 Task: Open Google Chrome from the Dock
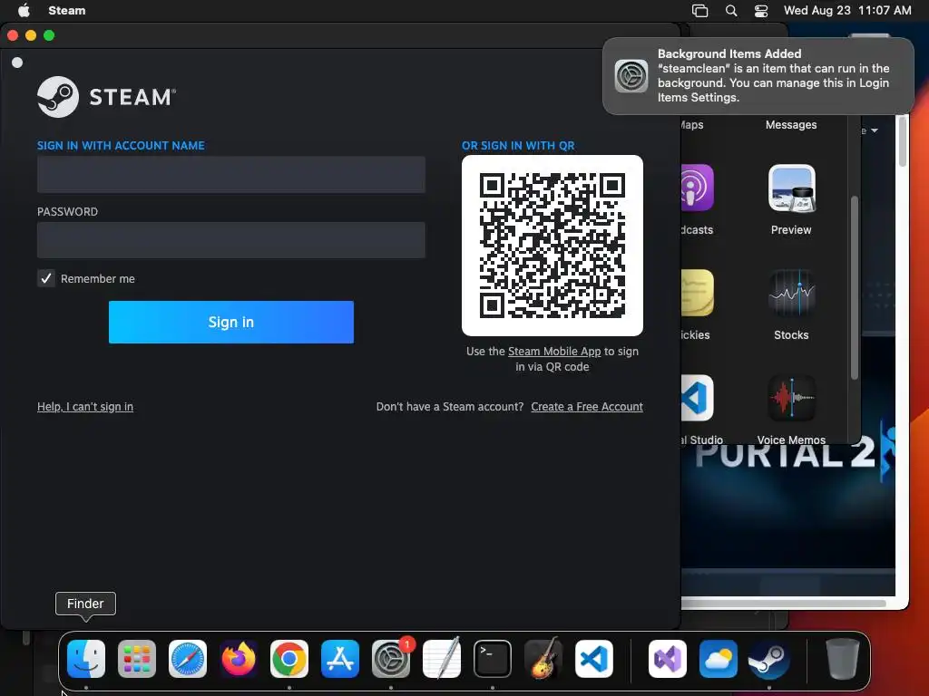(289, 659)
